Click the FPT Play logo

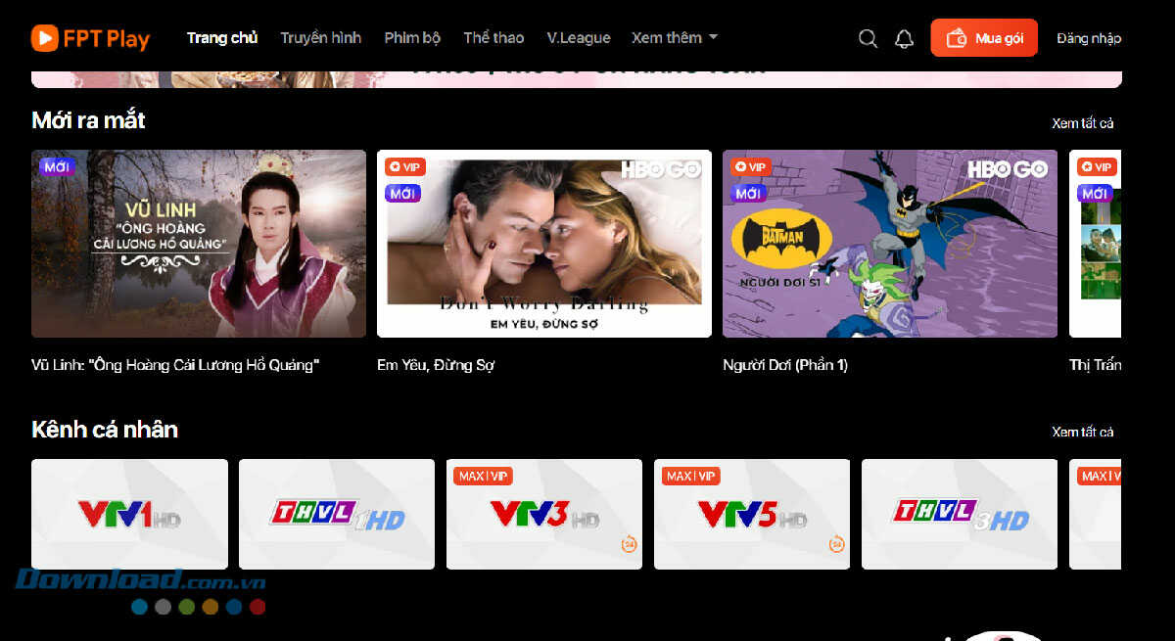pos(90,38)
